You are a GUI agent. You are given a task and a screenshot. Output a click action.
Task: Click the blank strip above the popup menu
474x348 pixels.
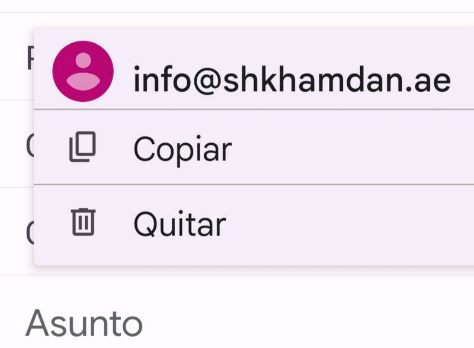coord(237,20)
